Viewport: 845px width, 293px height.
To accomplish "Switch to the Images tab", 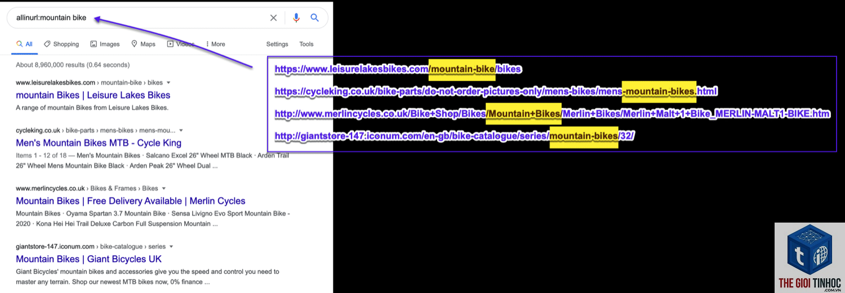I will (105, 44).
